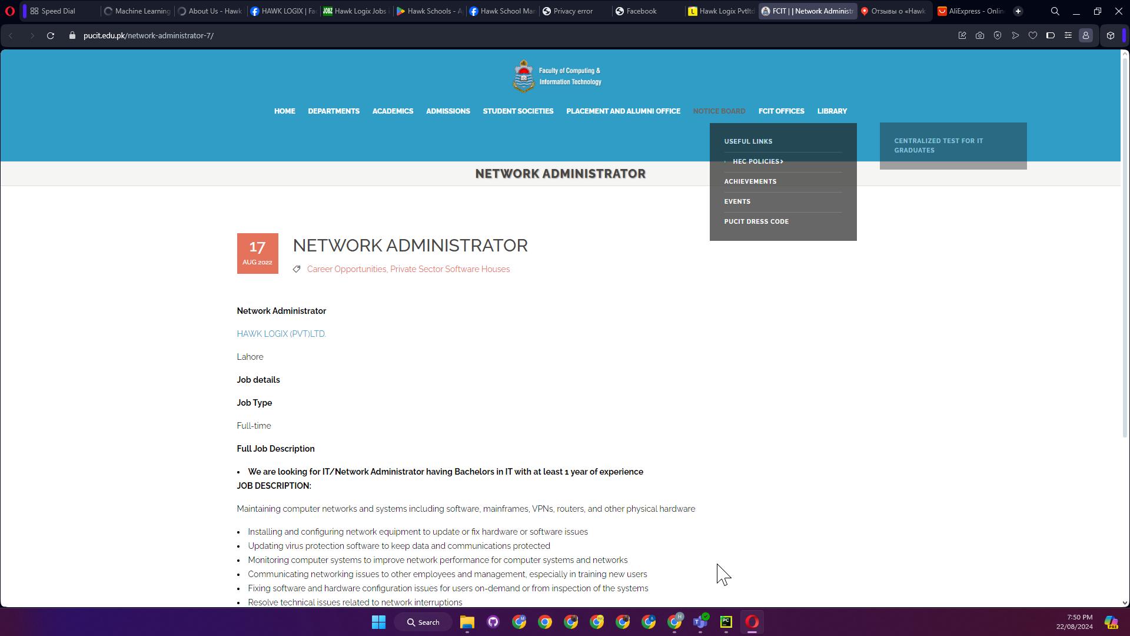The height and width of the screenshot is (636, 1130).
Task: Open PLACEMENT AND ALUMNI OFFICE menu
Action: [623, 111]
